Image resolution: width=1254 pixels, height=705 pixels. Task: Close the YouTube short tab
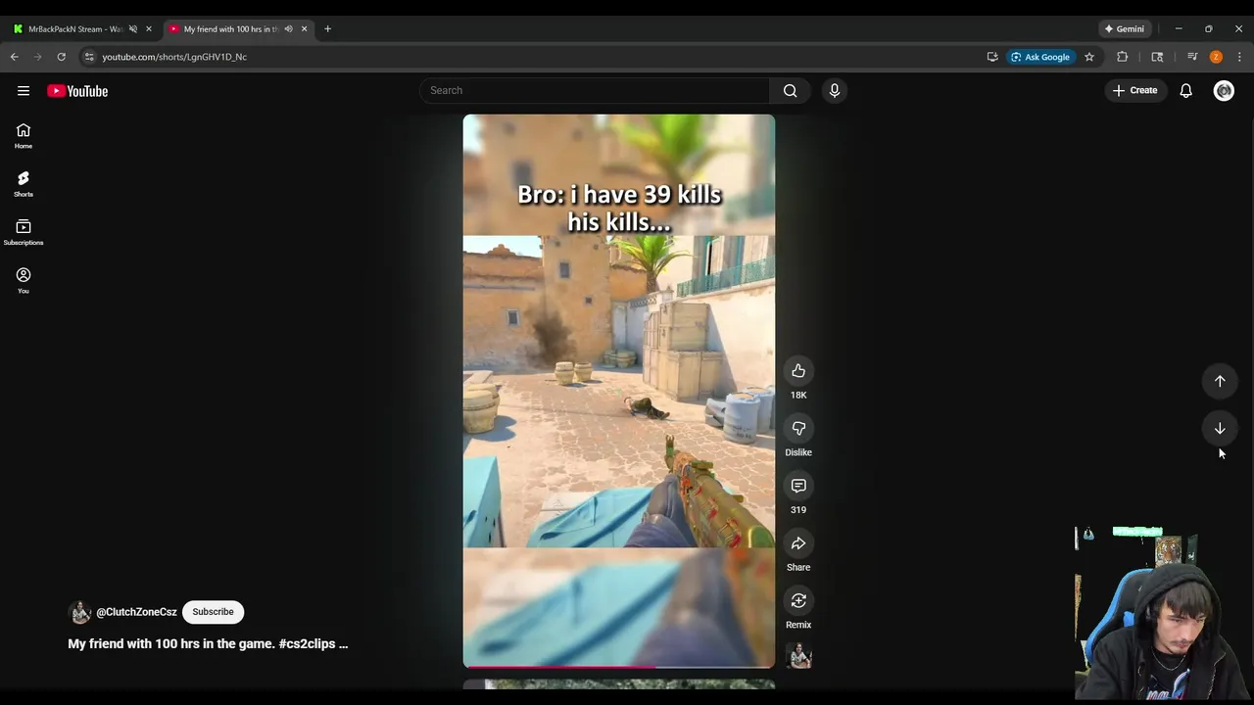coord(304,29)
